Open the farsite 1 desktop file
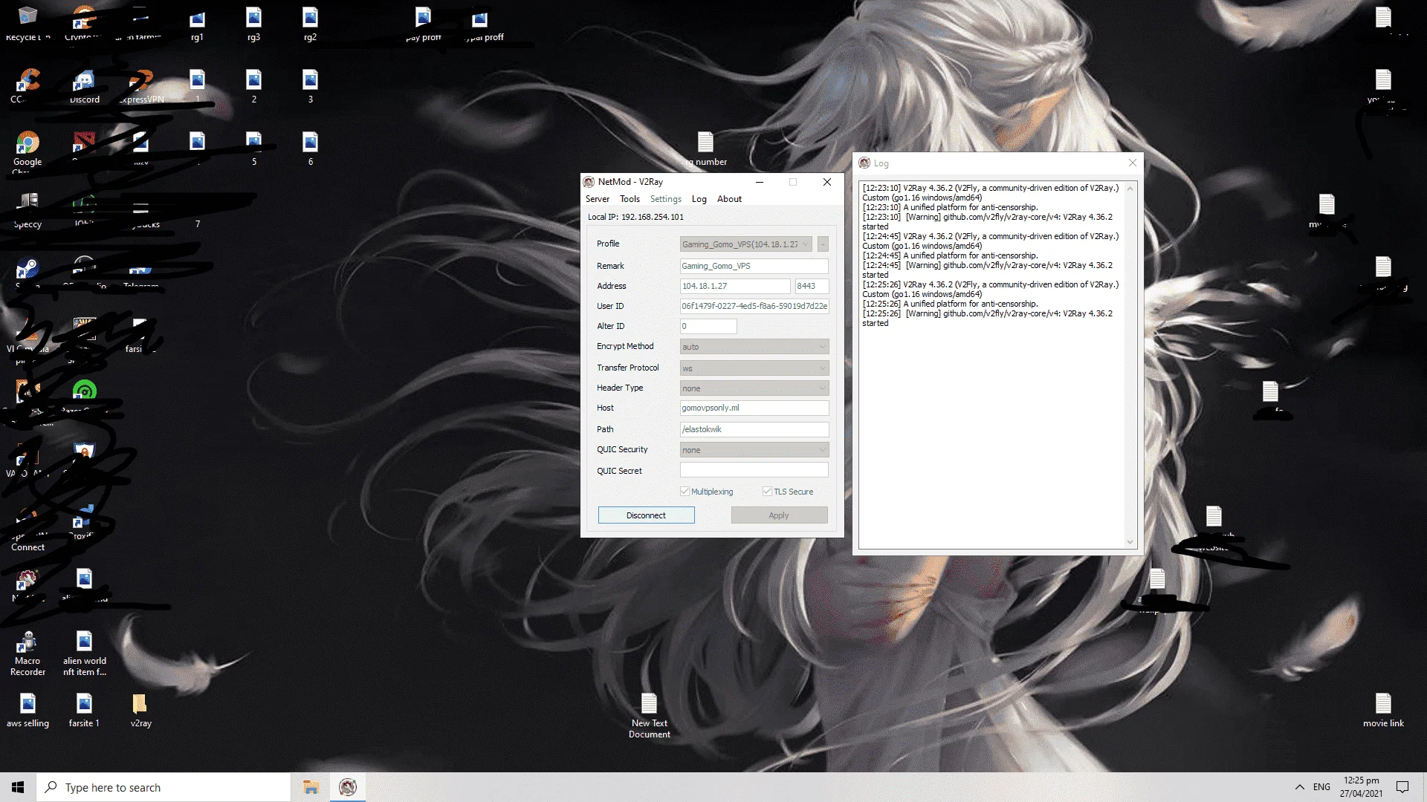This screenshot has height=802, width=1427. pos(84,710)
